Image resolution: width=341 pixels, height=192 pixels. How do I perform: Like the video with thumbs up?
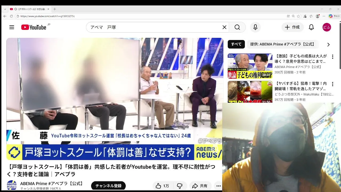(x=162, y=186)
